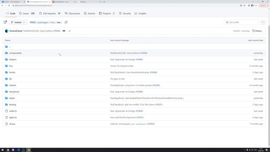The height and width of the screenshot is (152, 270).
Task: Click the browser back arrow
Action: coord(2,5)
